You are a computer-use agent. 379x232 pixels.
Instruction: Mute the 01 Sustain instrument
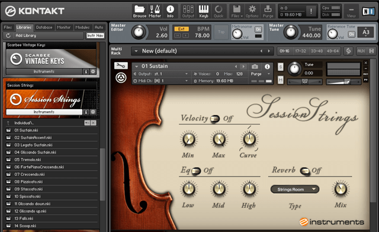click(280, 80)
